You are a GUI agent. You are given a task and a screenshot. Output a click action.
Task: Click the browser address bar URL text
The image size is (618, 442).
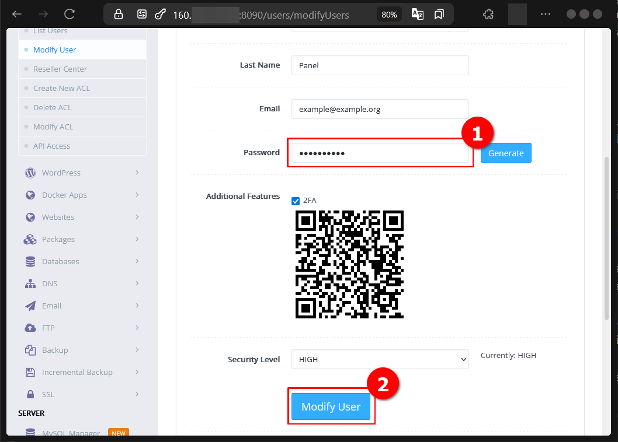(261, 15)
